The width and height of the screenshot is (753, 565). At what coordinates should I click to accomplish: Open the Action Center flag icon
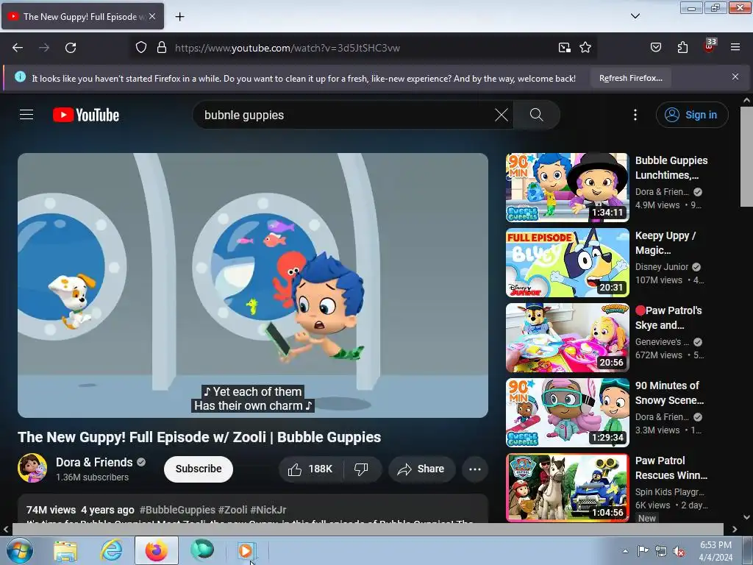point(643,550)
